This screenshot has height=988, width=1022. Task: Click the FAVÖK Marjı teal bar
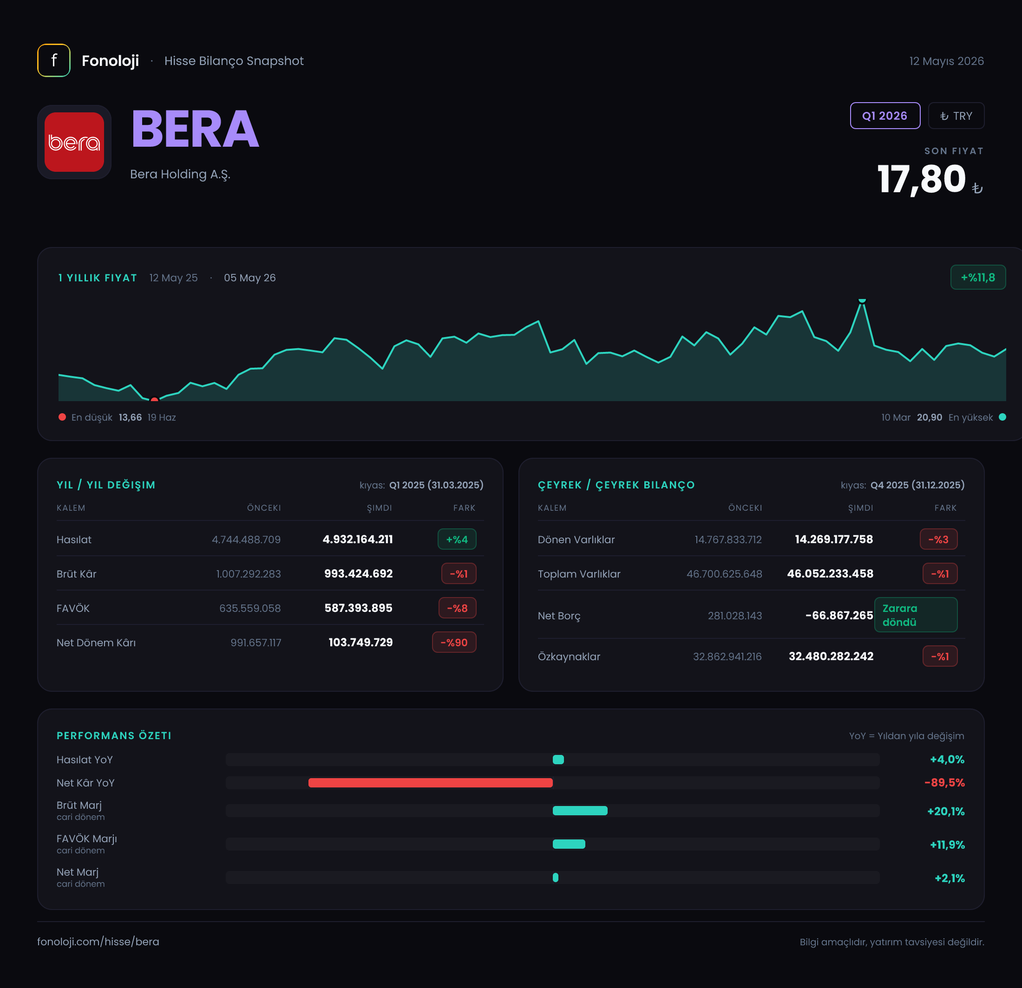(569, 844)
